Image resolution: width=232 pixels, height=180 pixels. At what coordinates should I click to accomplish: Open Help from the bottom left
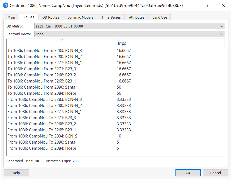point(16,172)
